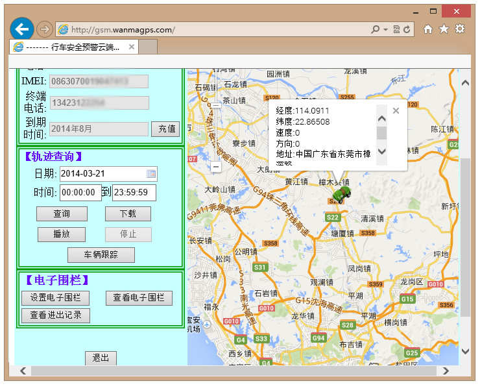Image resolution: width=480 pixels, height=392 pixels.
Task: Open a new blank browser tab
Action: pyautogui.click(x=148, y=47)
